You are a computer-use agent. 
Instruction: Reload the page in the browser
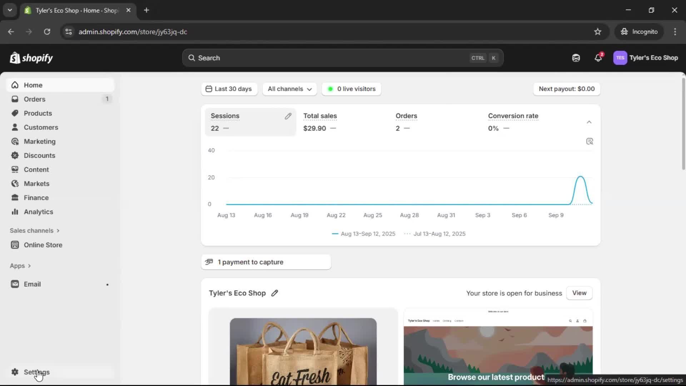[x=47, y=32]
